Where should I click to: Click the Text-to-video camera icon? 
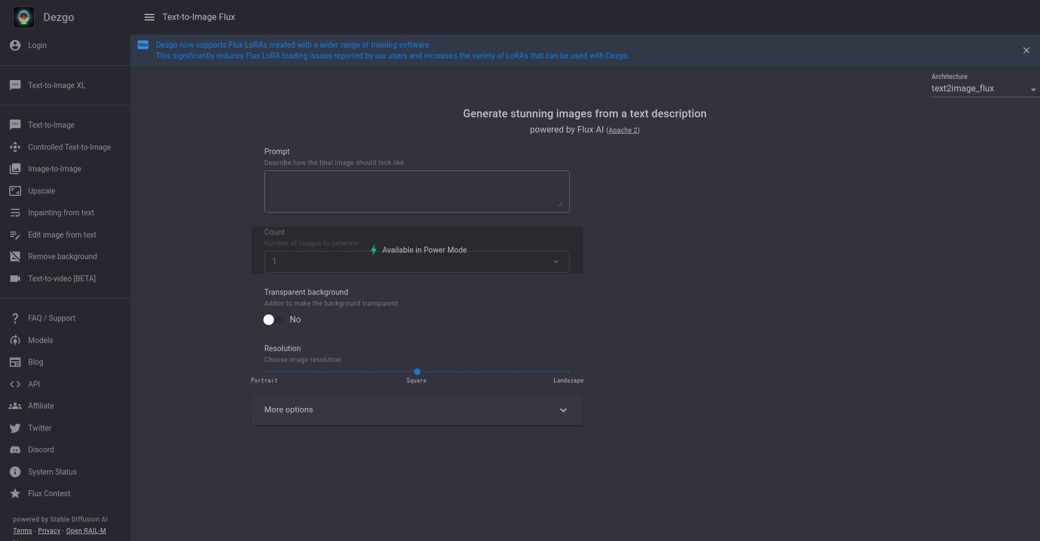pos(15,279)
